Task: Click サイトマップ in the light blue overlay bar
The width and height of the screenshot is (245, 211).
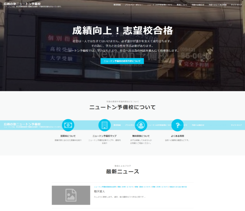Action: (x=236, y=125)
